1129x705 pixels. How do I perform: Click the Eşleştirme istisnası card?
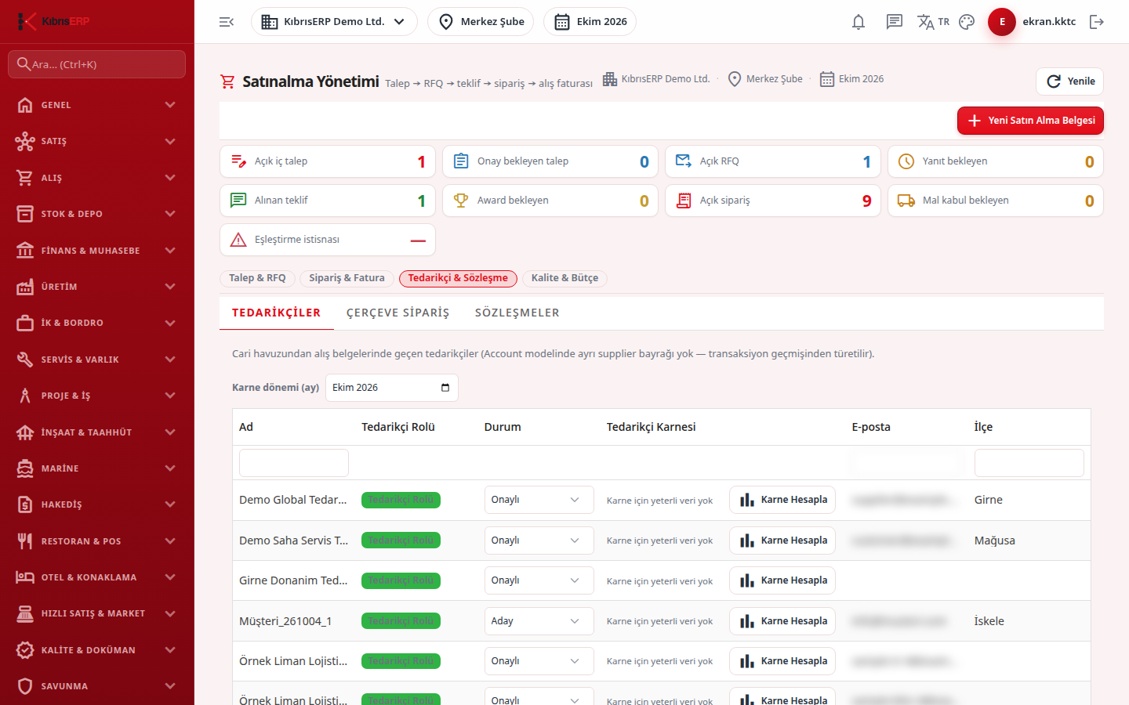[328, 240]
